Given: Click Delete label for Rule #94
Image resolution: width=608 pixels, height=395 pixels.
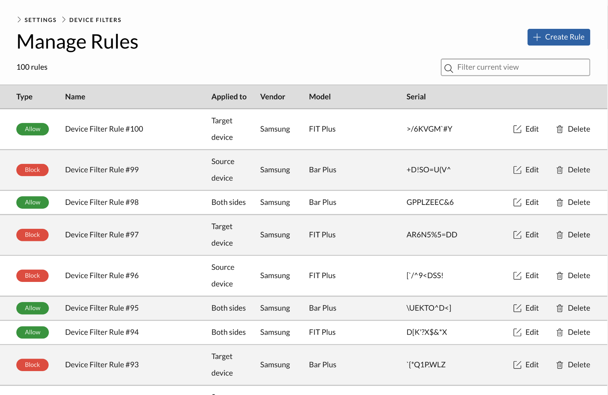Looking at the screenshot, I should coord(579,332).
